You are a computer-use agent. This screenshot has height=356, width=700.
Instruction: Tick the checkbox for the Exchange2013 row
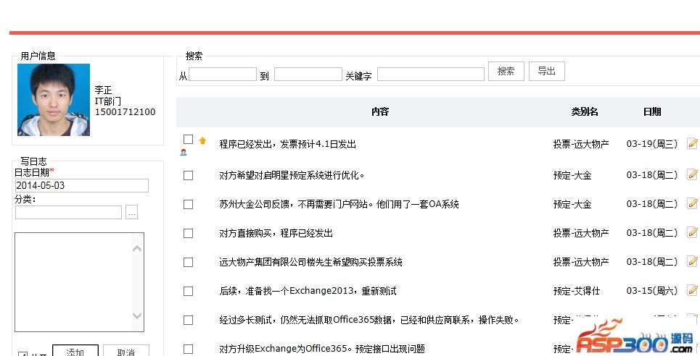pos(189,292)
